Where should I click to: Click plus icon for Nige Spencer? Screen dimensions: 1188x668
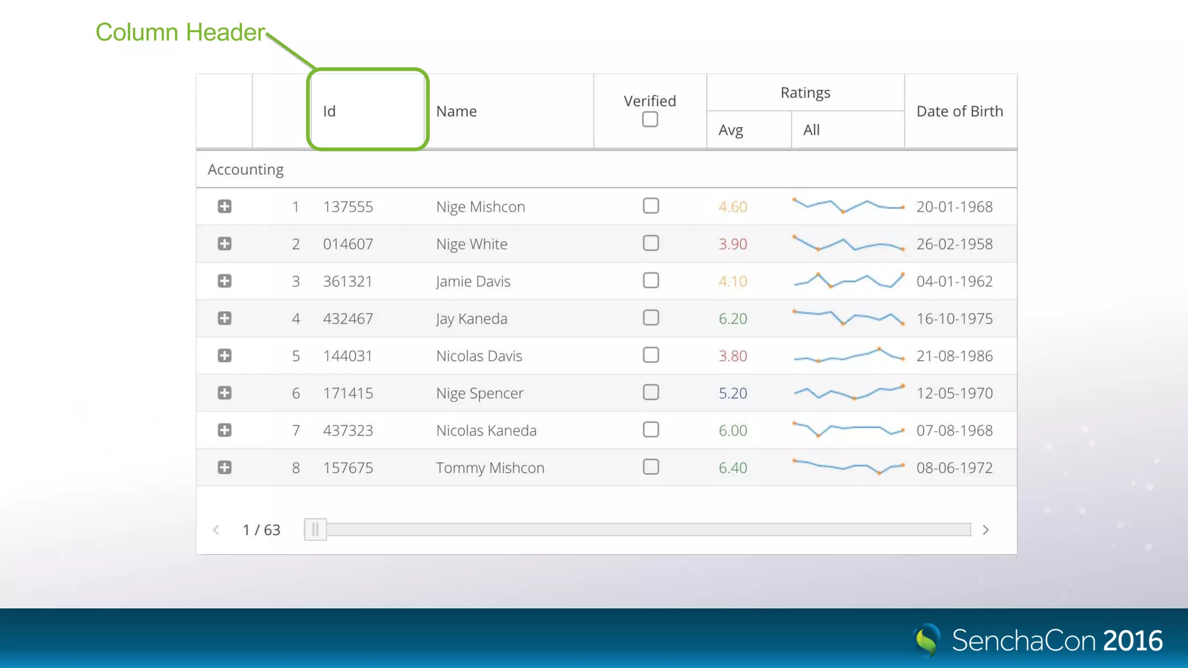[224, 393]
